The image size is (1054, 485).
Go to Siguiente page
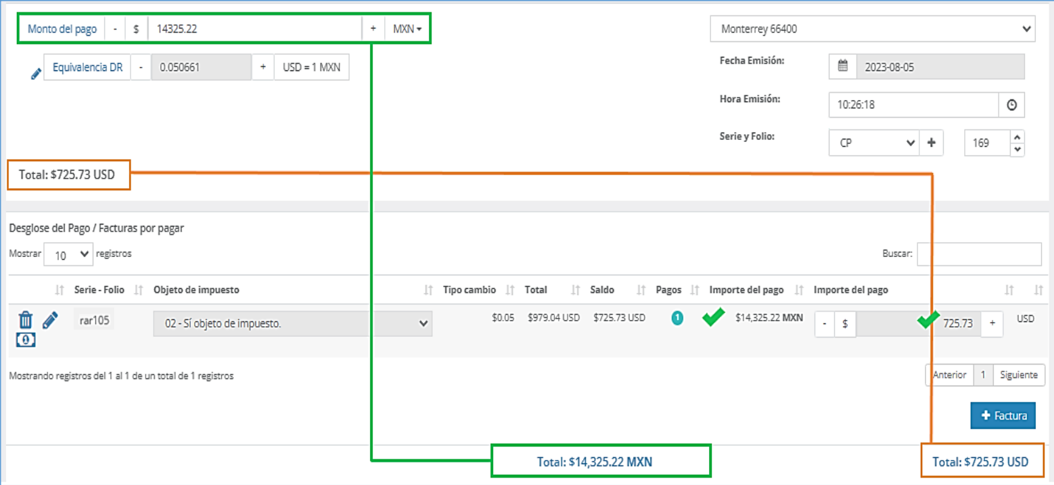tap(1018, 375)
